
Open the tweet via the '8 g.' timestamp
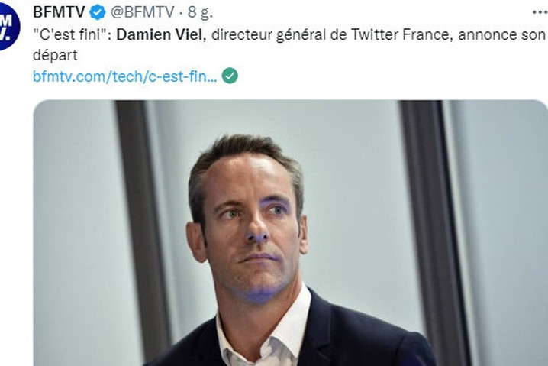tap(200, 12)
